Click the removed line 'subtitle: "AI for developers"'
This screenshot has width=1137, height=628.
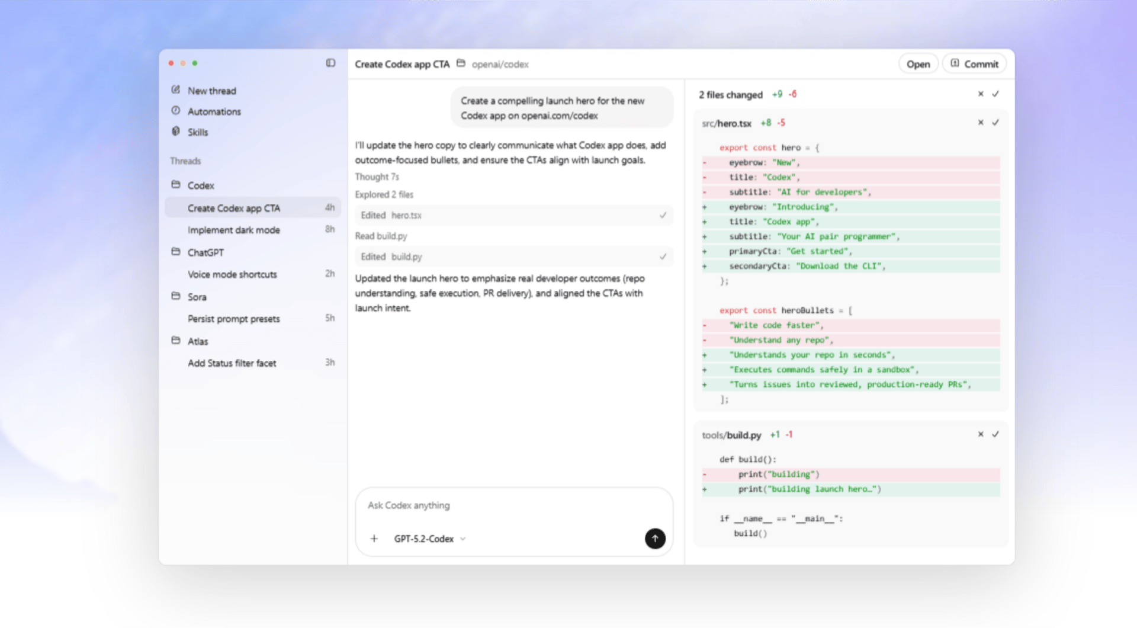(x=851, y=192)
